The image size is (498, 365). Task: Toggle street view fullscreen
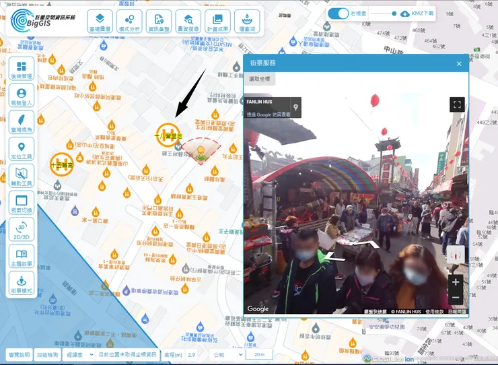click(x=457, y=104)
